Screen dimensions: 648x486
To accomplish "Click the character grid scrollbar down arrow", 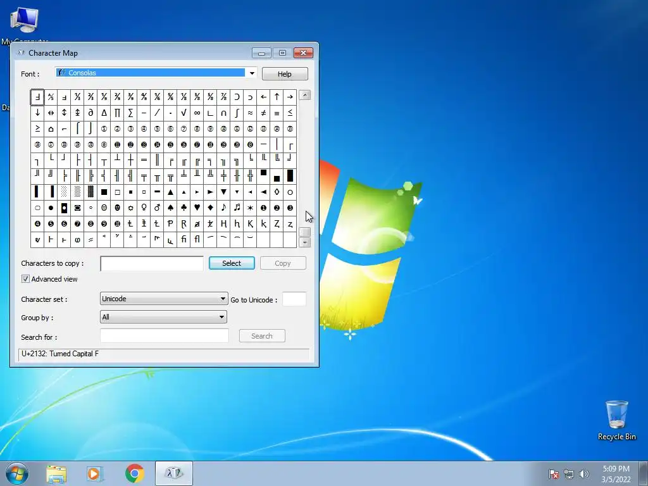I will point(304,242).
